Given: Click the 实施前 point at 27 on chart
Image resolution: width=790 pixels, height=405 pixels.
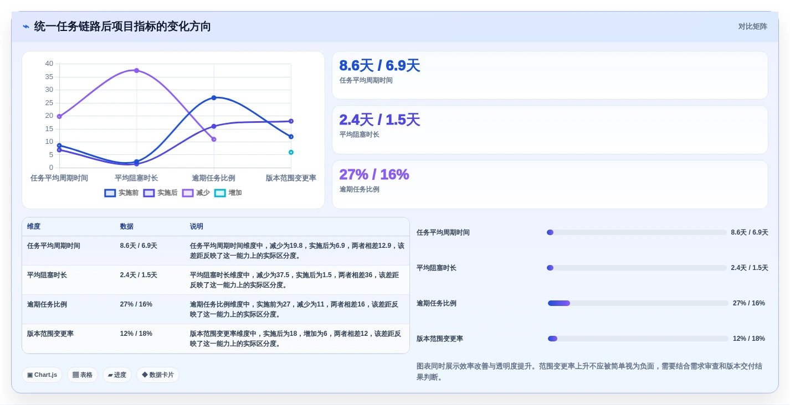Looking at the screenshot, I should pos(214,97).
